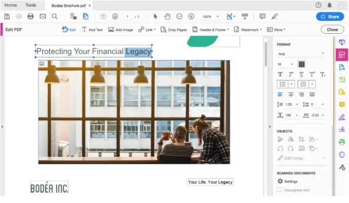Zoom out with minus circle icon
The width and height of the screenshot is (349, 203).
pos(179,16)
